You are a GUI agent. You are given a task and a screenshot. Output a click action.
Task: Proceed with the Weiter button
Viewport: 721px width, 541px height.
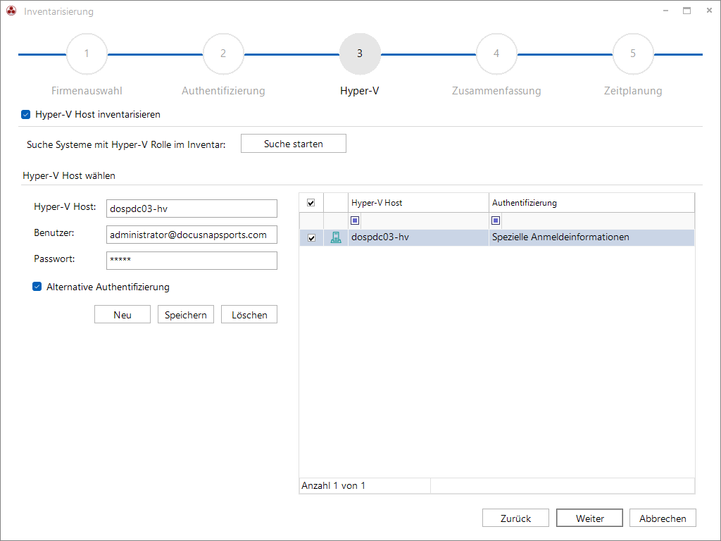point(589,518)
